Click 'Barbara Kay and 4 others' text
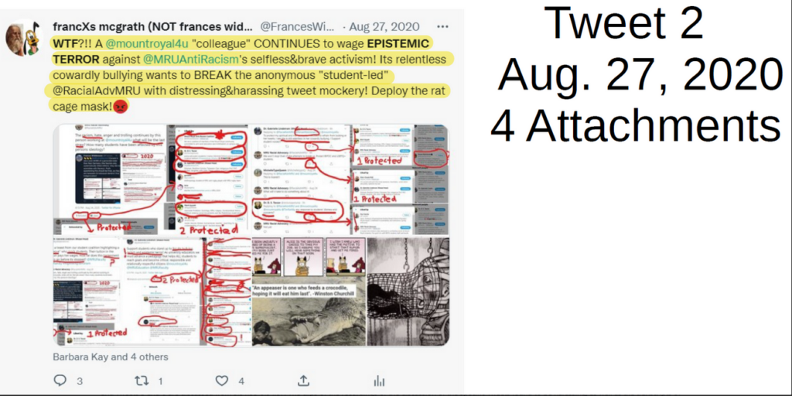Screen dimensions: 792x396 [x=111, y=357]
